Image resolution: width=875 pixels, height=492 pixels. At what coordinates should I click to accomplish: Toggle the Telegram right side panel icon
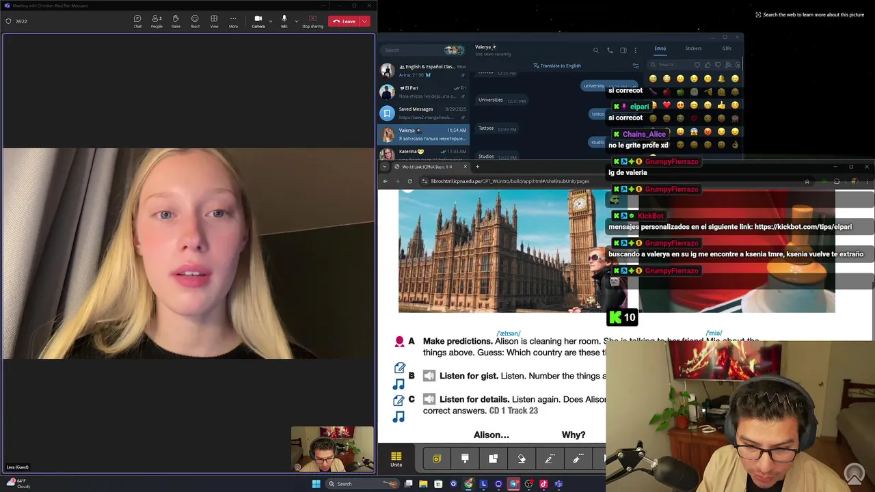(623, 50)
